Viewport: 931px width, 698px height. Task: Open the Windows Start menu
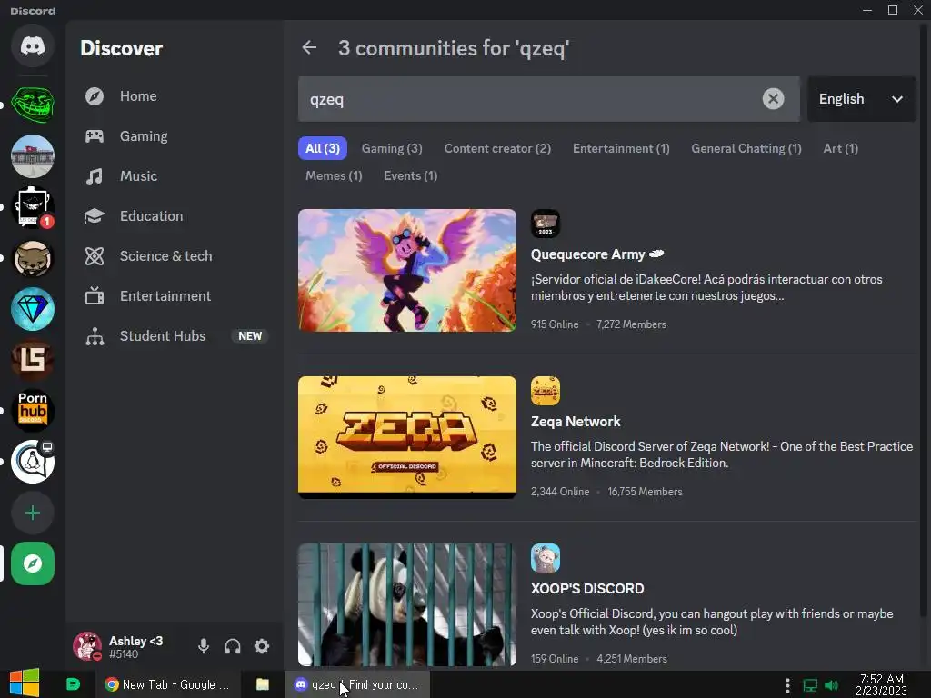pos(25,683)
